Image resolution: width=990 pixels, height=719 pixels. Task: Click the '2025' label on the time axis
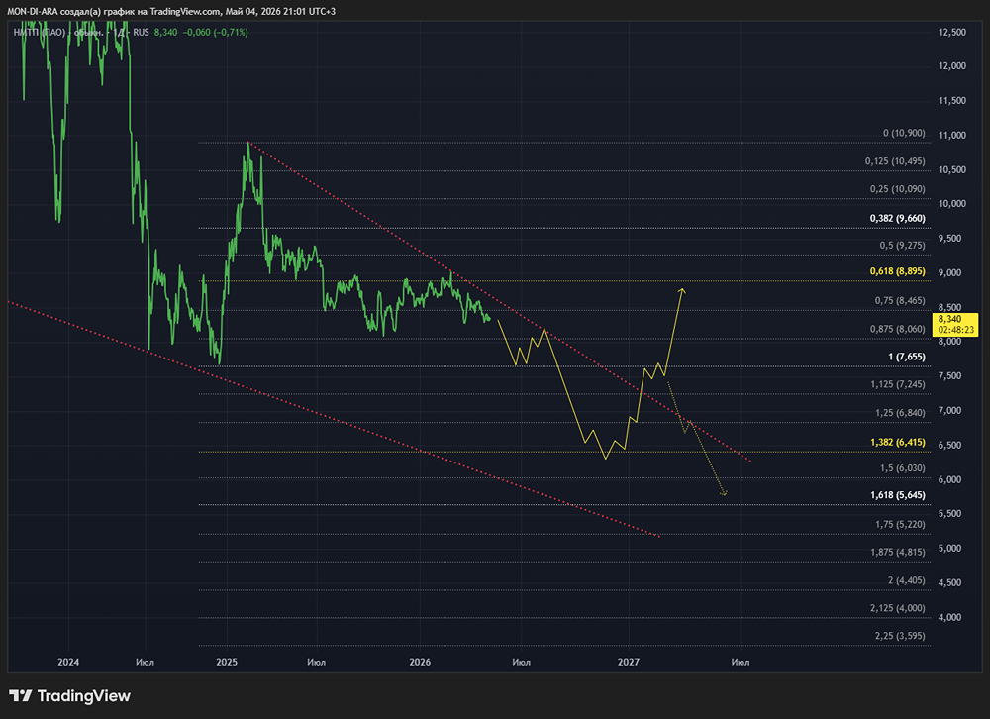pyautogui.click(x=227, y=662)
